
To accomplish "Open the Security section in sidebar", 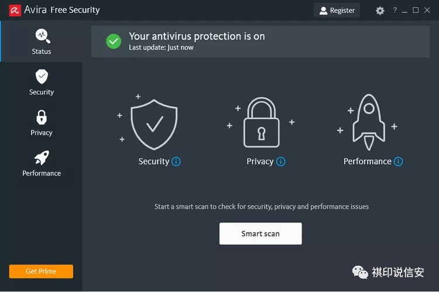I will point(41,82).
